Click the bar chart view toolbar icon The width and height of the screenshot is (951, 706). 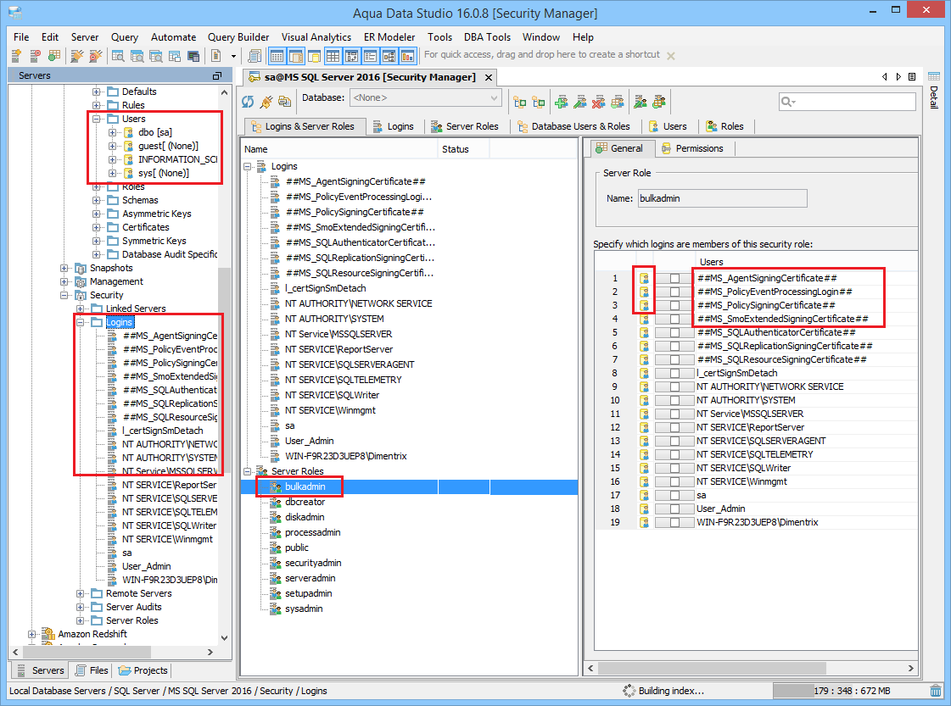[407, 56]
